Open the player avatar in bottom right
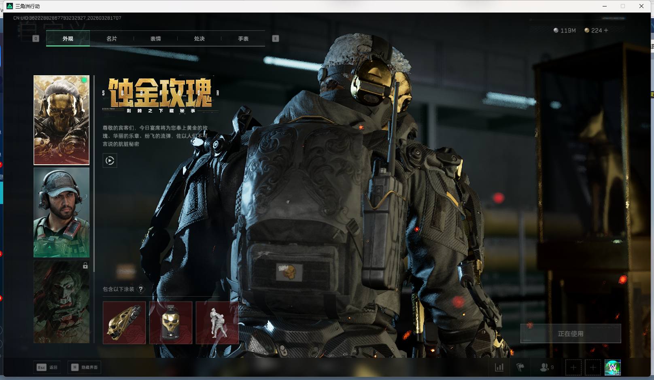 612,367
